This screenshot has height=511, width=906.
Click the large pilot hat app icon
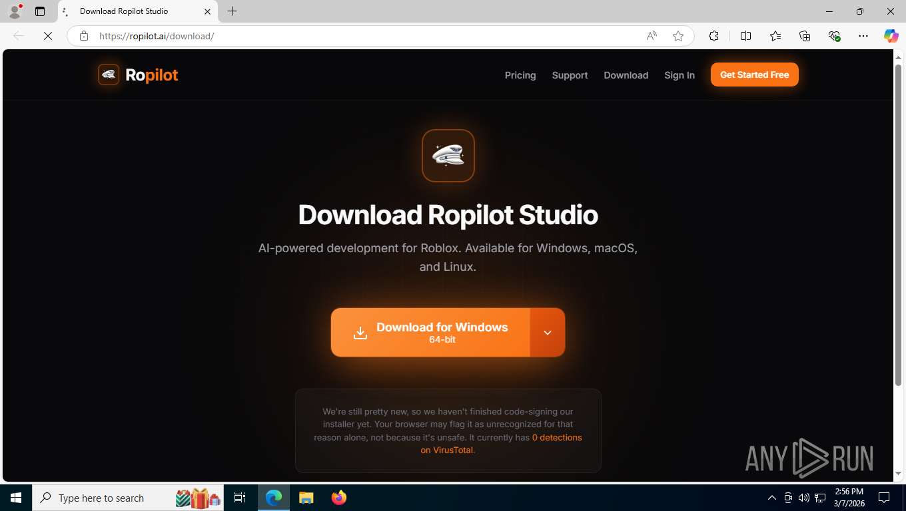pos(448,156)
